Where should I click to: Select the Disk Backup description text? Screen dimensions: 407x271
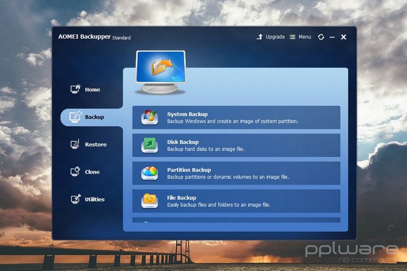[206, 149]
